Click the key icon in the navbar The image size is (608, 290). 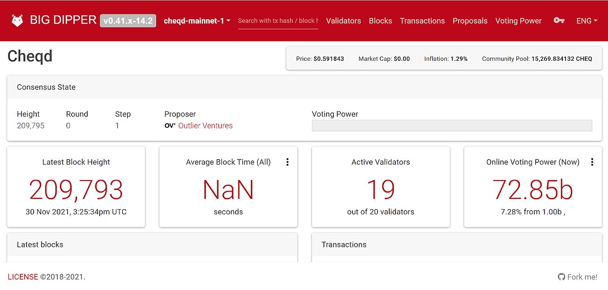pyautogui.click(x=559, y=21)
